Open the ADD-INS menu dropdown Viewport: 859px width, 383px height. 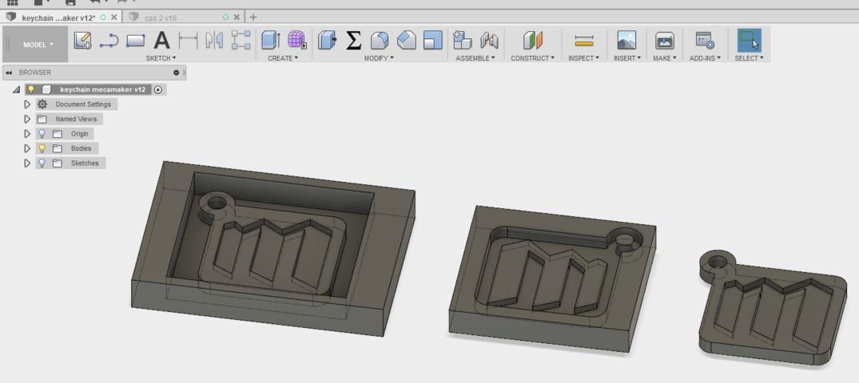(x=705, y=58)
